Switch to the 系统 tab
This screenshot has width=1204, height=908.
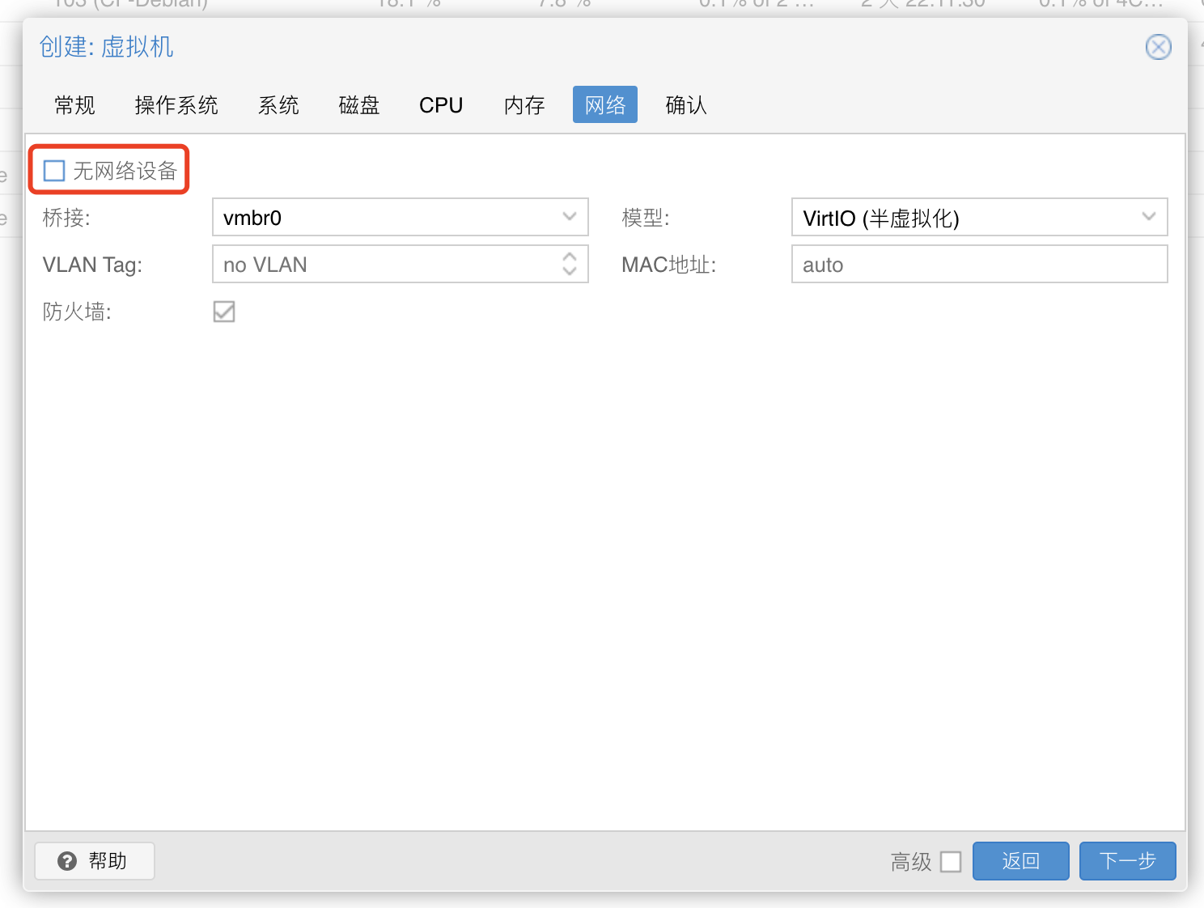point(278,105)
